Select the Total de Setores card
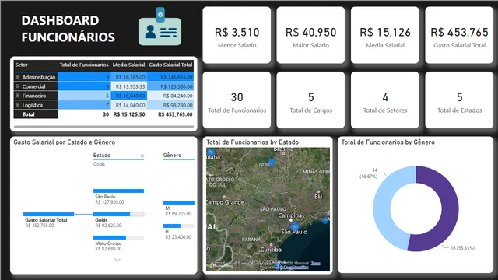The image size is (498, 280). coord(385,100)
